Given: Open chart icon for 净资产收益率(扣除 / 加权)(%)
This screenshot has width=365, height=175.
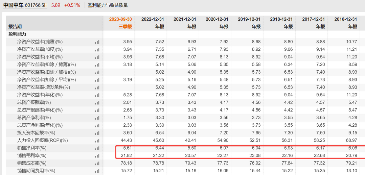Looking at the screenshot, I should coord(97,72).
